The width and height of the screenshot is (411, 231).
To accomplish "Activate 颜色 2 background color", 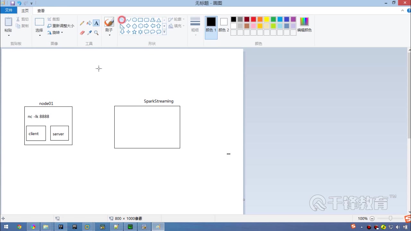I will click(224, 24).
